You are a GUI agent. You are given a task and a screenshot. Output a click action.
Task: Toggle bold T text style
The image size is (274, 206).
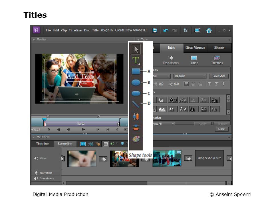click(x=209, y=84)
